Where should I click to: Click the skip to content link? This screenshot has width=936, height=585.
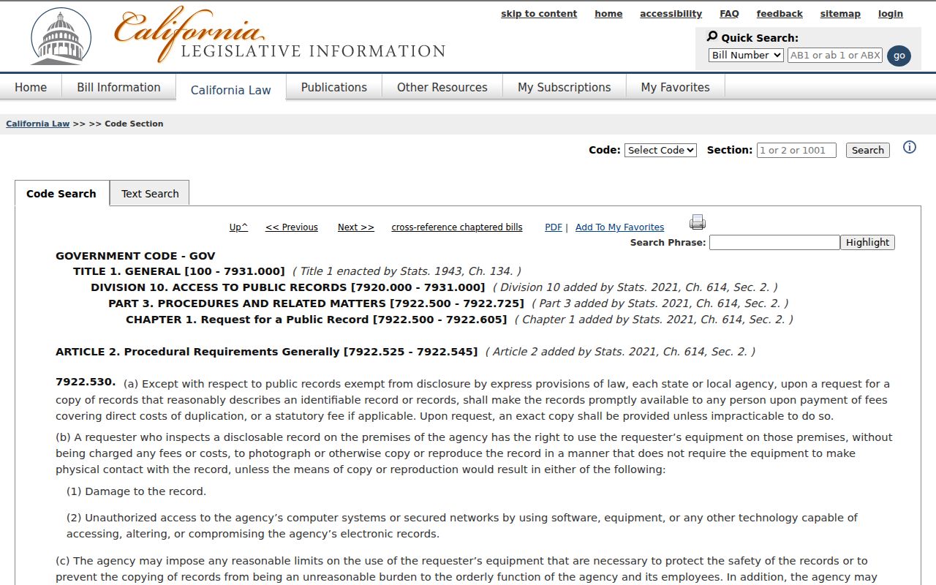tap(539, 14)
